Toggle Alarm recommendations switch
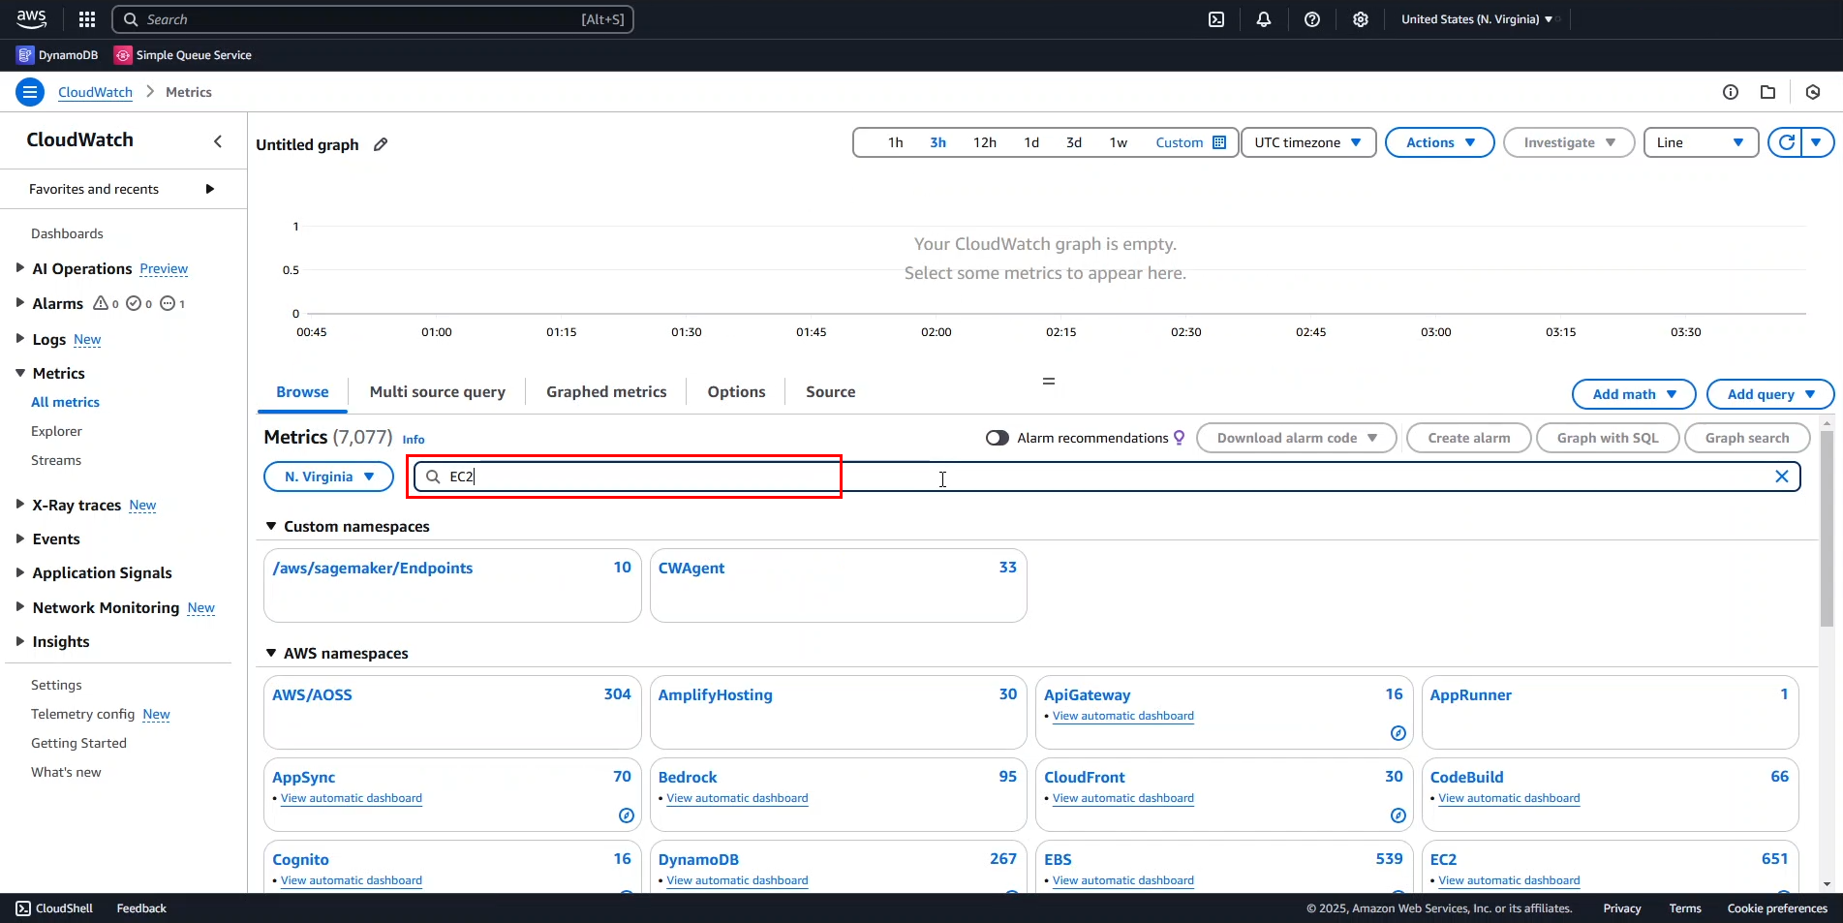This screenshot has height=923, width=1843. pos(997,438)
